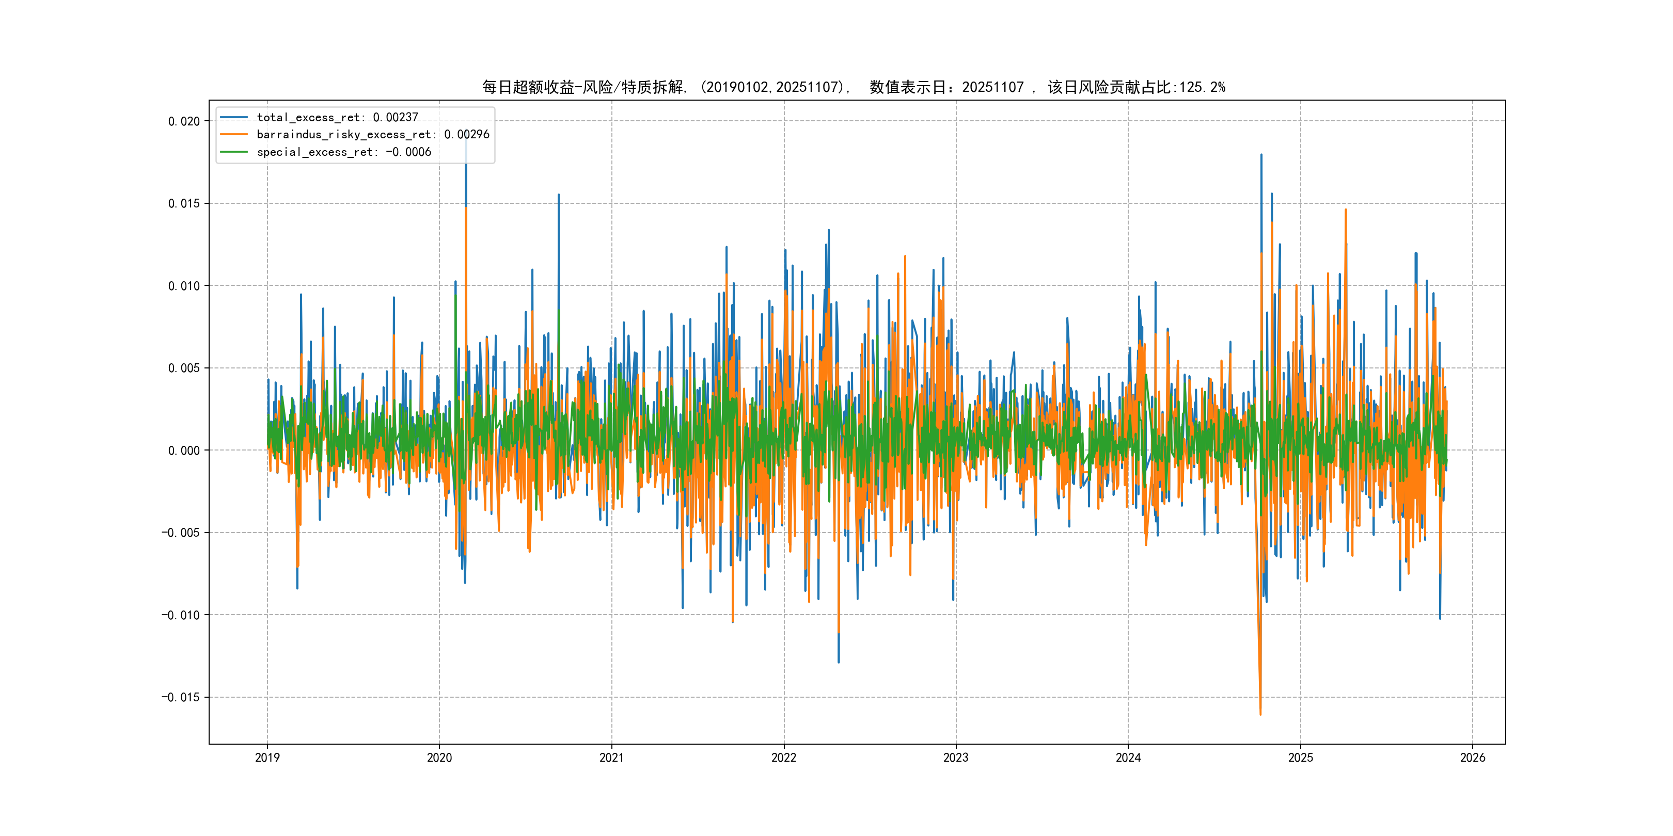Select the special_excess_ret legend label
The width and height of the screenshot is (1673, 836).
pos(343,152)
